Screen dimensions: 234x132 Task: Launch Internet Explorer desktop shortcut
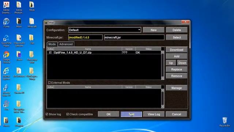[6, 74]
